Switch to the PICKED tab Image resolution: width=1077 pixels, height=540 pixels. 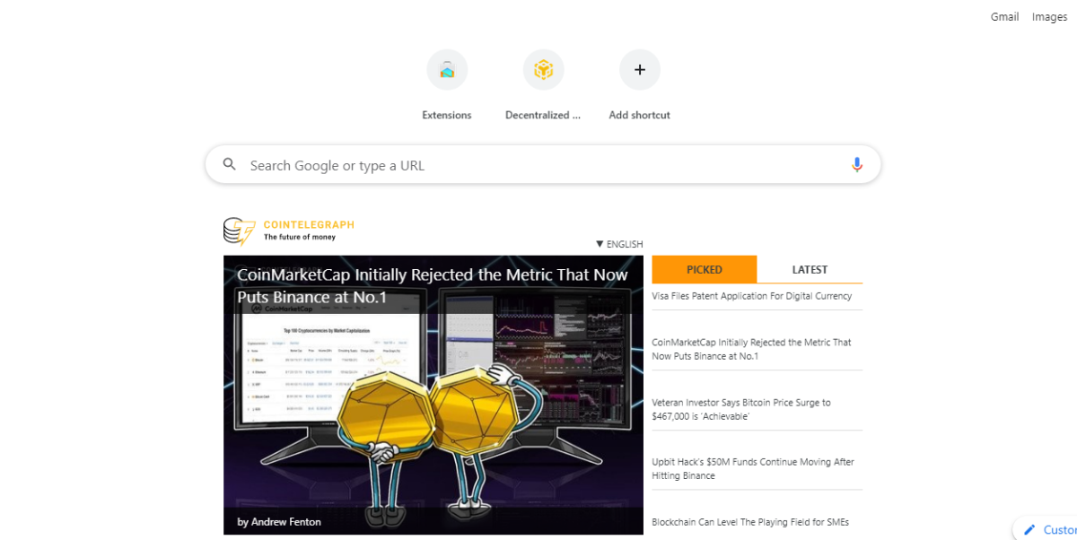[x=705, y=269]
